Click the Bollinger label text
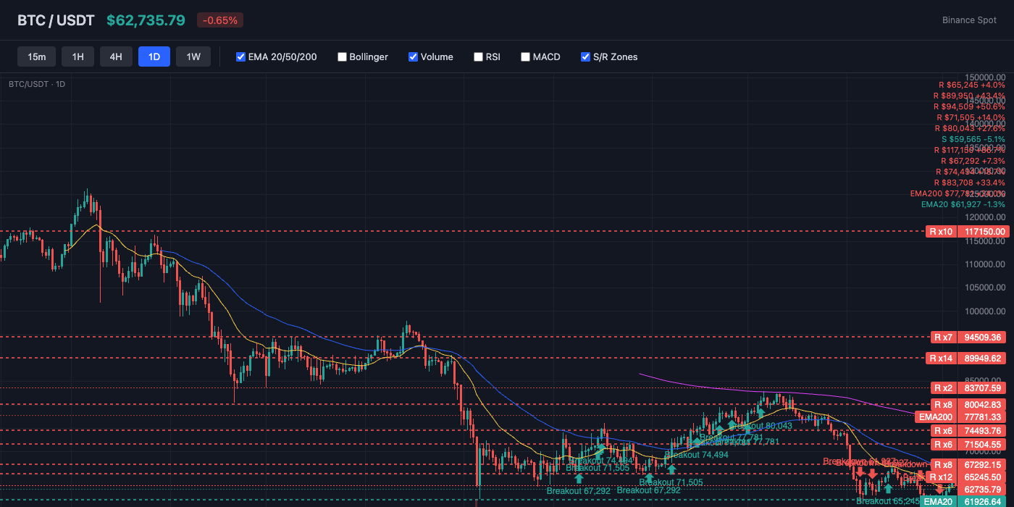 (x=369, y=56)
